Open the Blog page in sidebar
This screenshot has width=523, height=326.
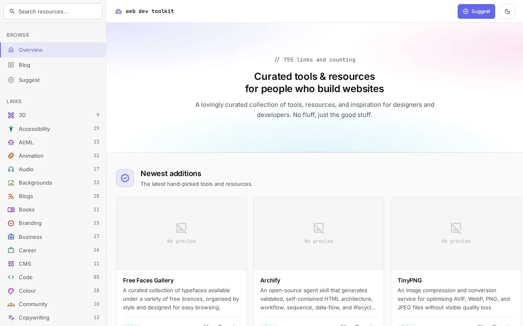(x=53, y=65)
